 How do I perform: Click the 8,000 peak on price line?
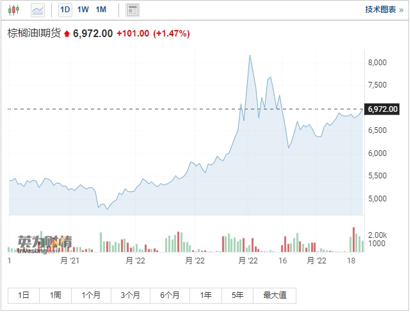[250, 56]
